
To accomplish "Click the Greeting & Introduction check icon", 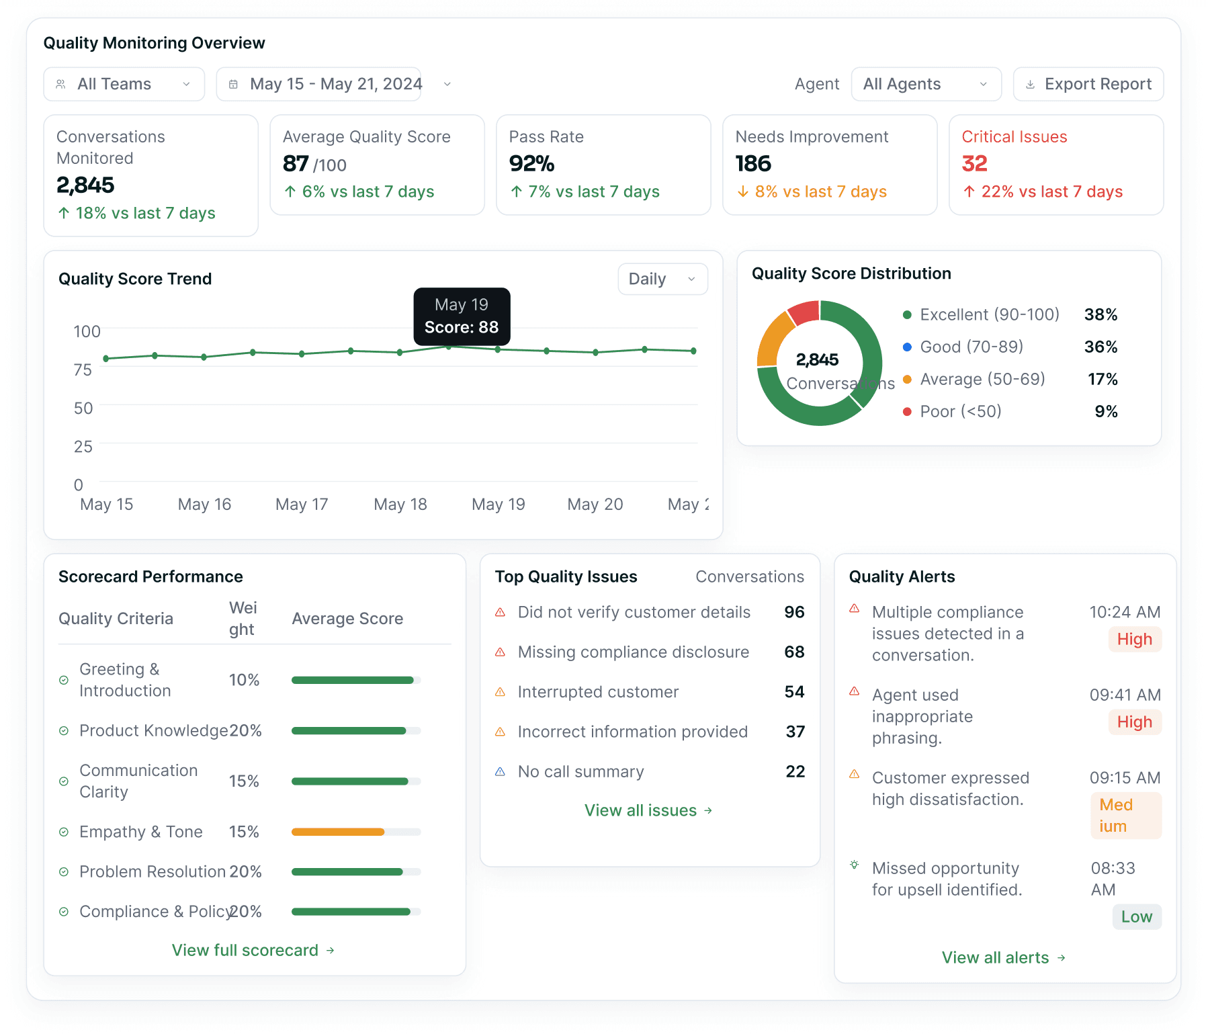I will tap(64, 680).
